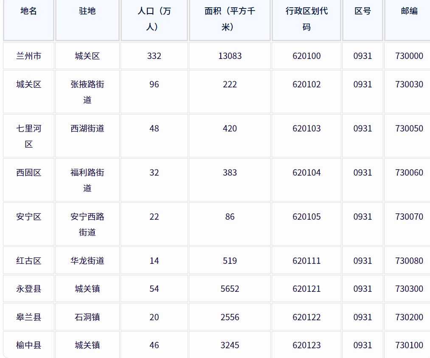Viewport: 430px width, 358px height.
Task: Click area value 519
Action: 230,260
